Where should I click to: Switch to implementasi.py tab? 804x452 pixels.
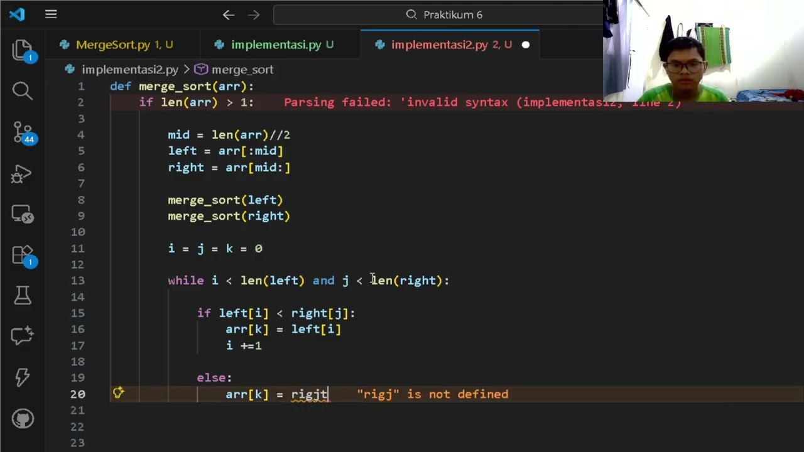[x=281, y=45]
